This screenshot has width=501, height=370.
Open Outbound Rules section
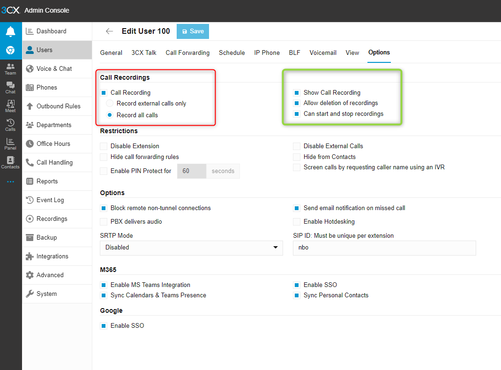click(x=57, y=106)
